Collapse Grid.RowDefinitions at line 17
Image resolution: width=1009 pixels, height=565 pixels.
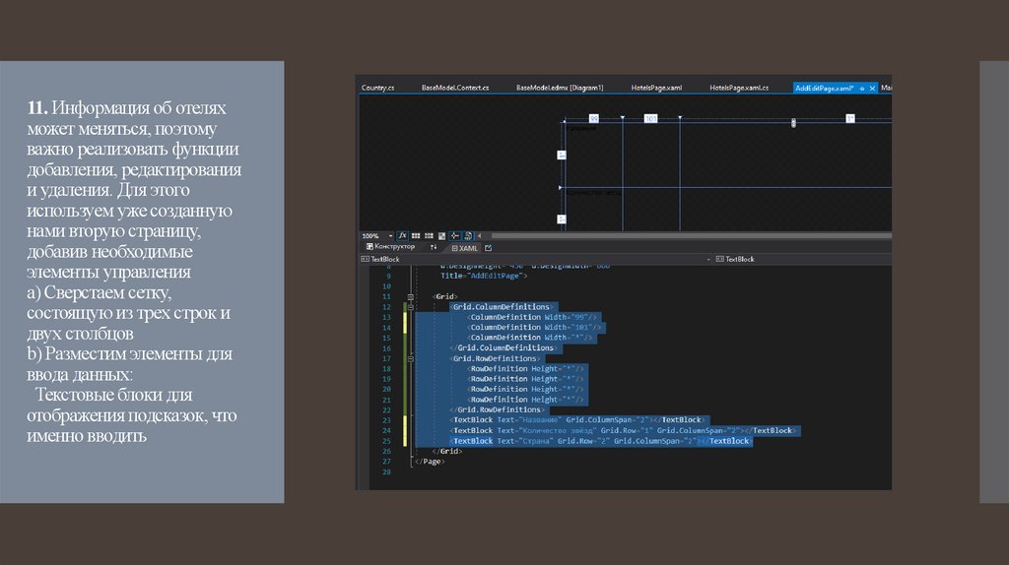[410, 358]
